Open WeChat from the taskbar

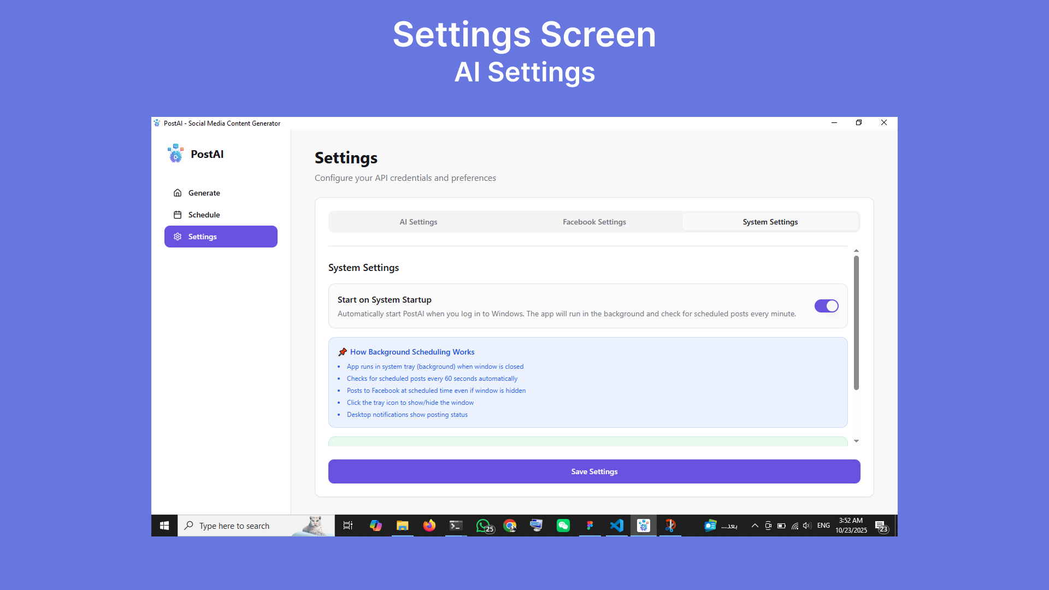[563, 526]
